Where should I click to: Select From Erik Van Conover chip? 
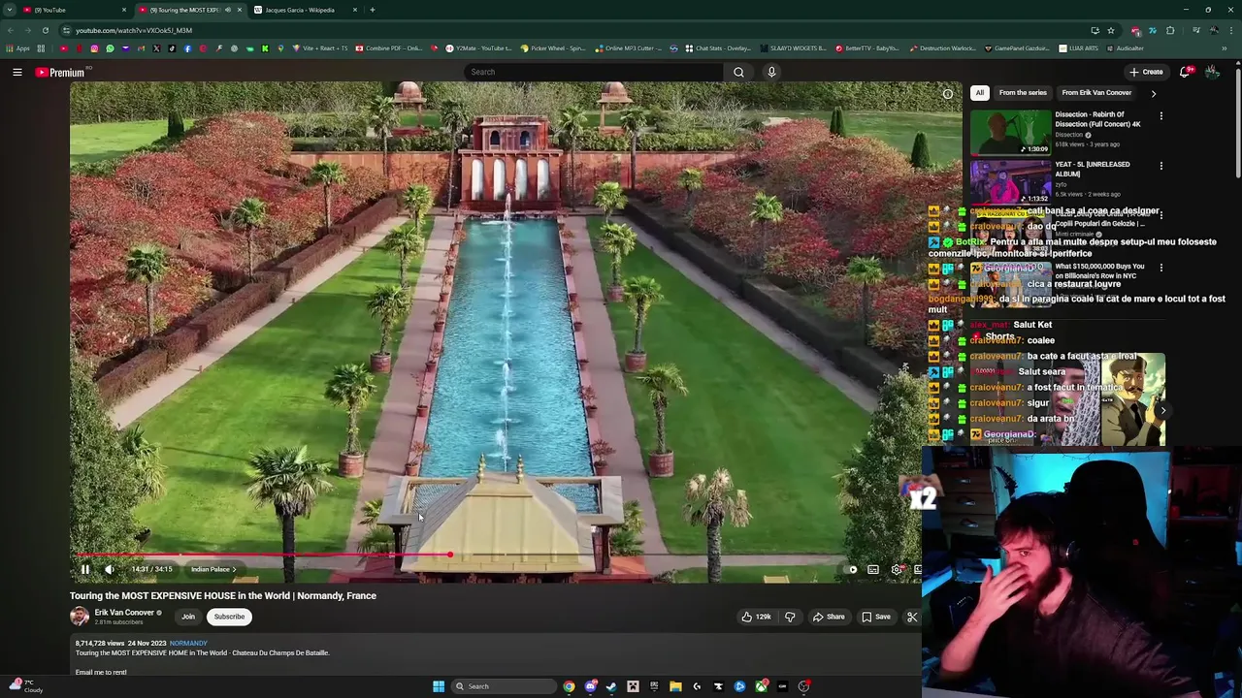pos(1096,93)
